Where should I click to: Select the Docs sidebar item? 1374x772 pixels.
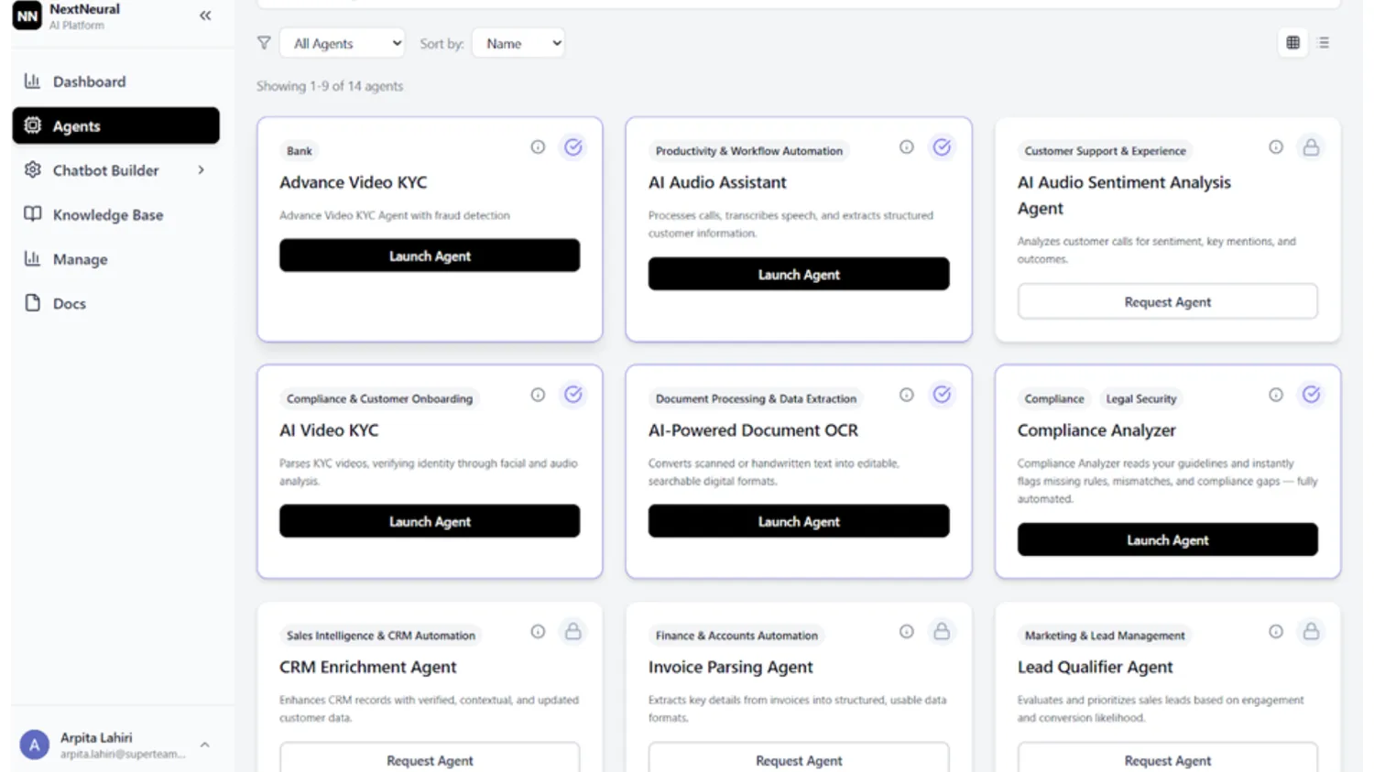(70, 303)
